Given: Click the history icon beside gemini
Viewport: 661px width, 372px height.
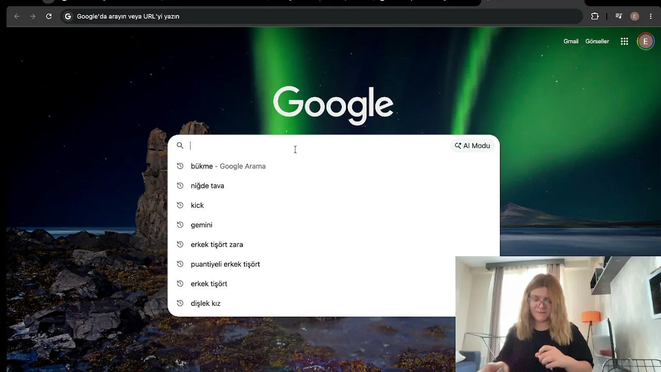Looking at the screenshot, I should pos(180,225).
